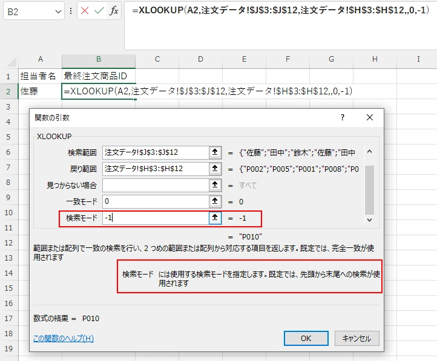Select cell A2 containing 佐藤
The image size is (437, 361).
tap(40, 91)
